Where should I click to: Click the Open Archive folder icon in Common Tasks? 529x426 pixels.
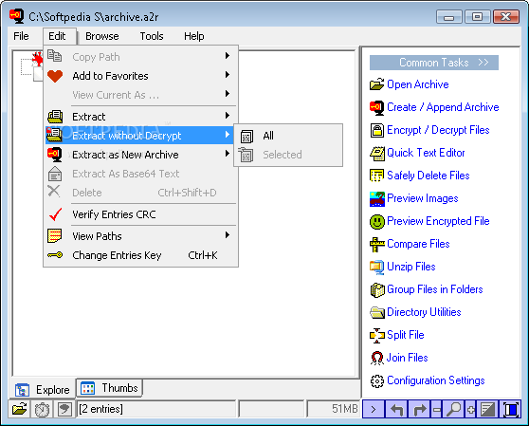click(x=377, y=84)
